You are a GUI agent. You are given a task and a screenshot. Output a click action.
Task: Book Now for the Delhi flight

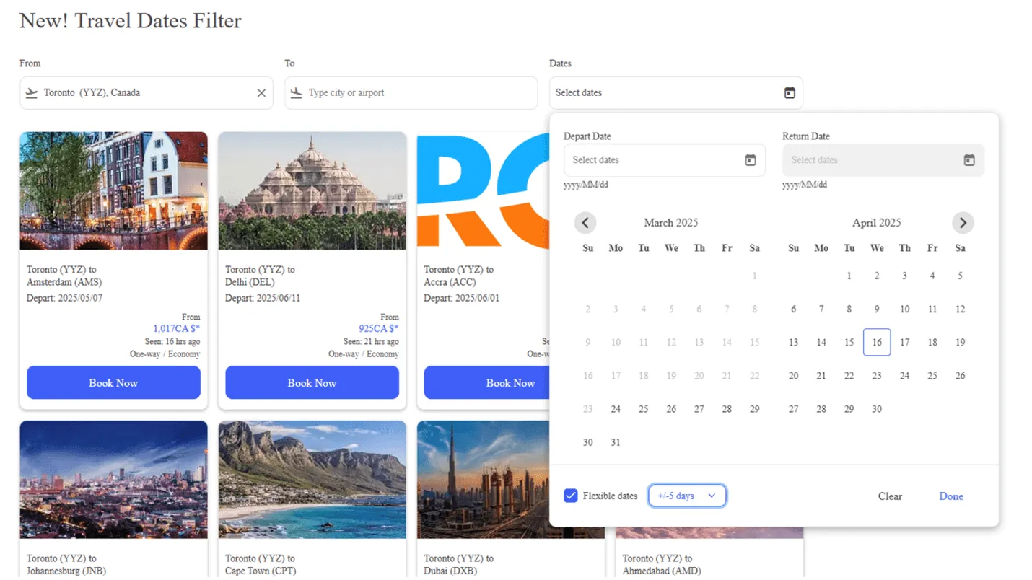tap(312, 382)
